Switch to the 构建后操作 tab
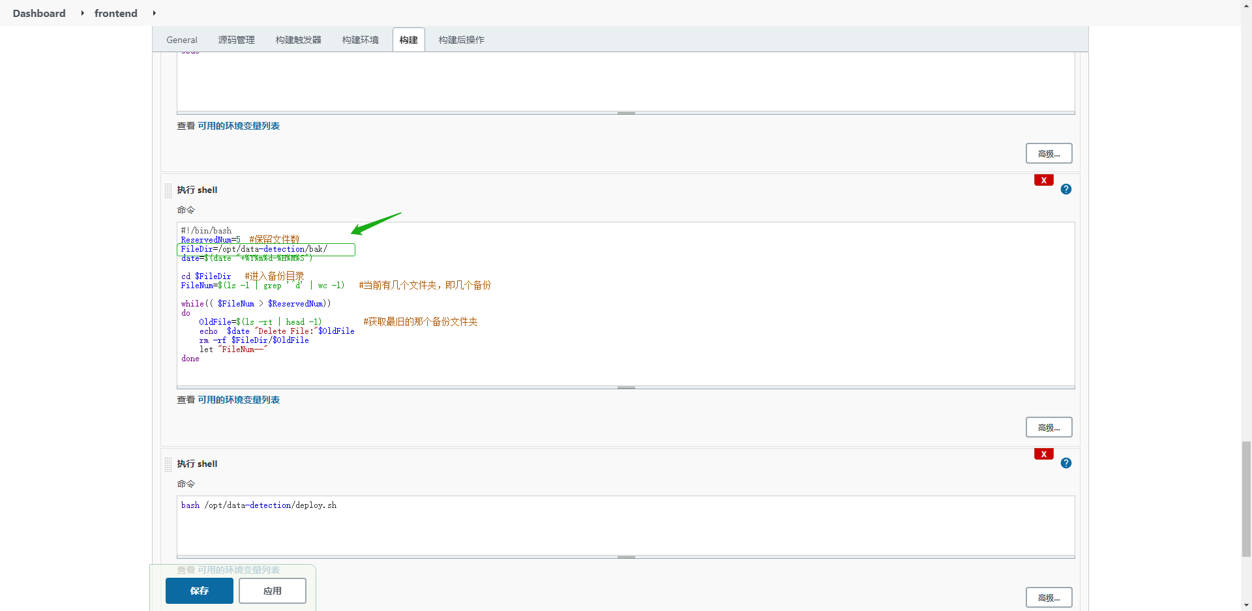1252x611 pixels. click(462, 40)
